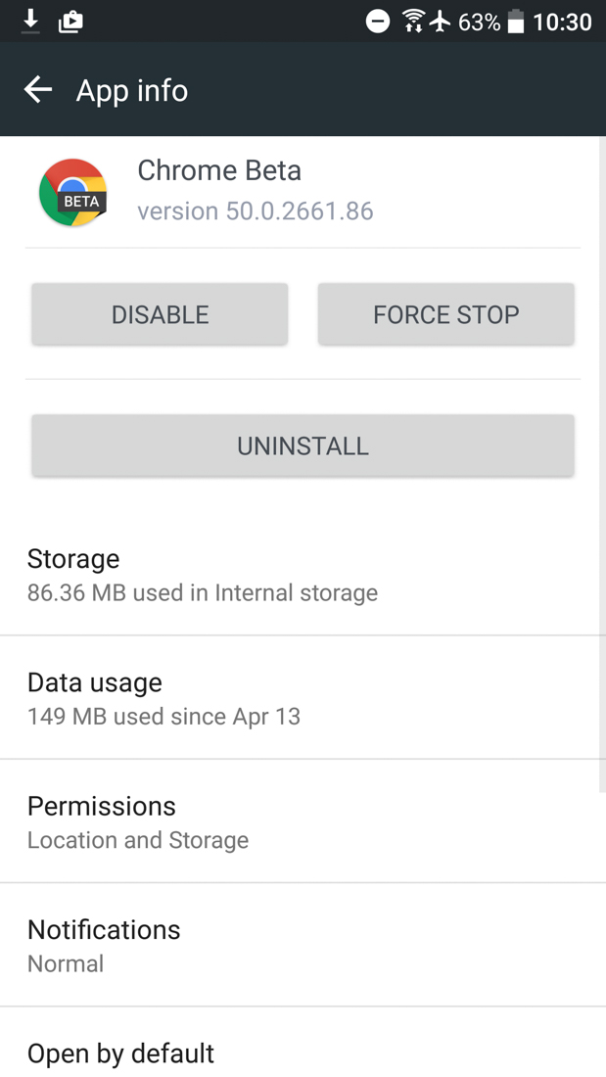Tap the download status bar icon
Image resolution: width=606 pixels, height=1077 pixels.
tap(30, 21)
